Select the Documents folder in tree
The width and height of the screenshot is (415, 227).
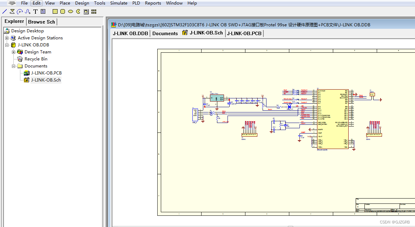[36, 66]
